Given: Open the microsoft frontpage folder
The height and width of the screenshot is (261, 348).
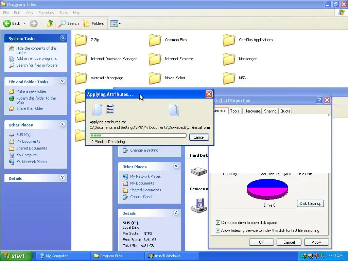Looking at the screenshot, I should pos(99,78).
